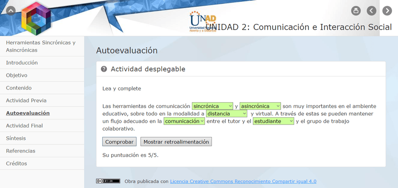
Task: Click Mostrar retroalimentación button
Action: tap(176, 142)
